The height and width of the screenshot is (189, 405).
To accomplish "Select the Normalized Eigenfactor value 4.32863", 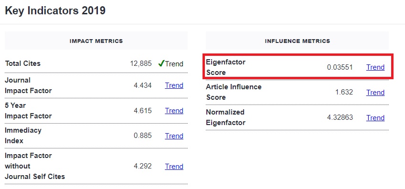I will 340,118.
